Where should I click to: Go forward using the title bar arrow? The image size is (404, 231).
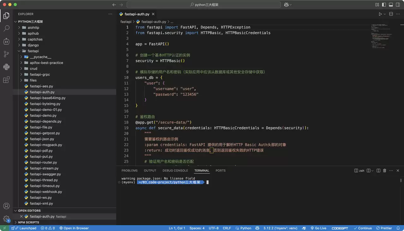point(122,5)
